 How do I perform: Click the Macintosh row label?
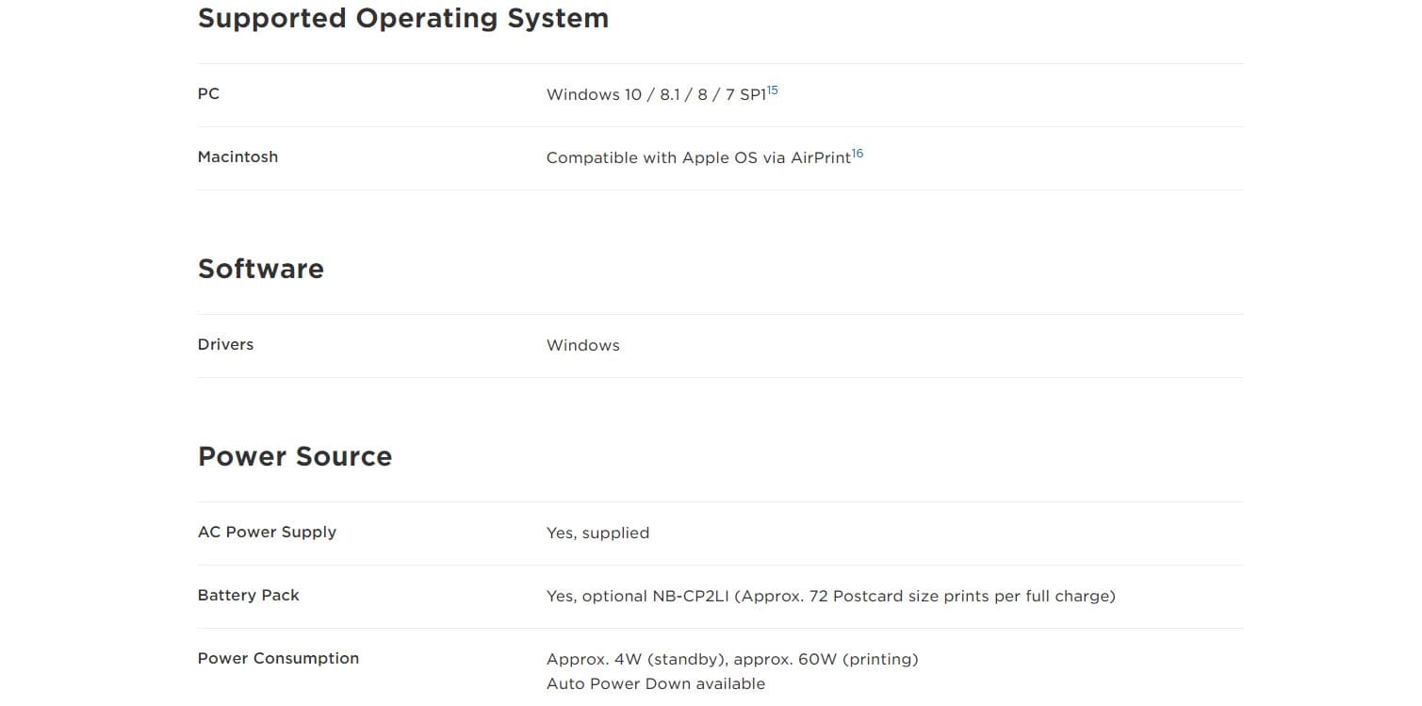(237, 157)
